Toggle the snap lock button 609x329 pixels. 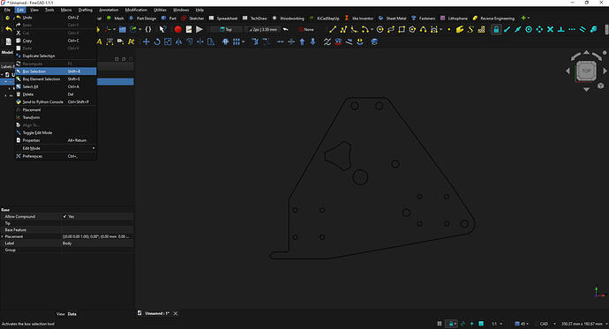(496, 29)
